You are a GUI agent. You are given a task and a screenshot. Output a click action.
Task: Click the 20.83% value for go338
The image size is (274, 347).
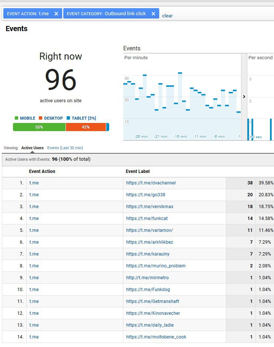[x=266, y=195]
